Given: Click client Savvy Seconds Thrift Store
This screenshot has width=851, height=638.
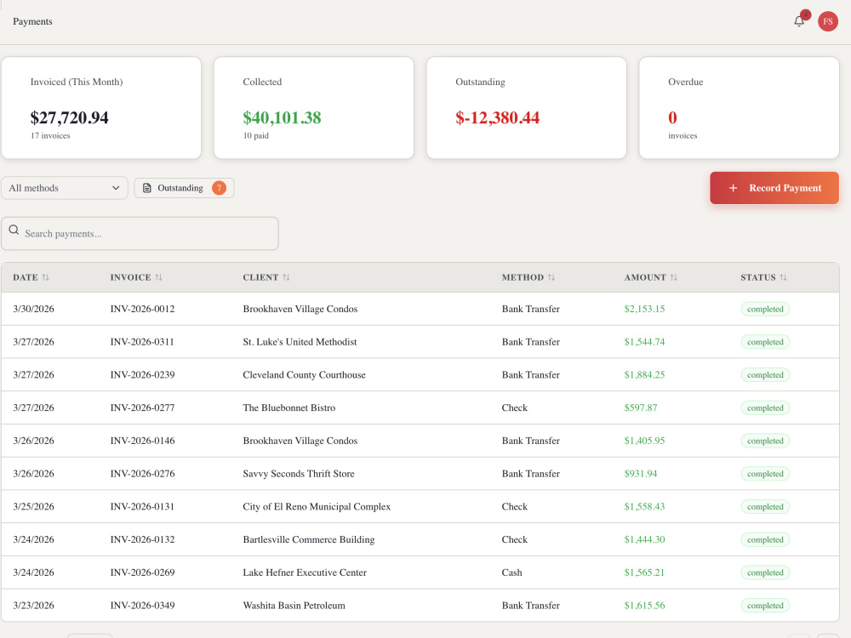Looking at the screenshot, I should pos(299,474).
